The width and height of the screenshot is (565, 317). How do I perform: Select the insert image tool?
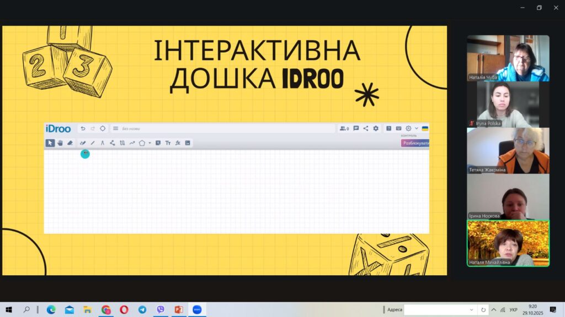click(188, 143)
